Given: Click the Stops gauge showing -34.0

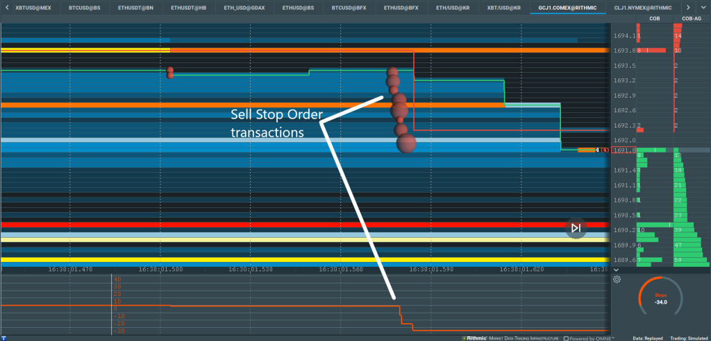Looking at the screenshot, I should (661, 297).
